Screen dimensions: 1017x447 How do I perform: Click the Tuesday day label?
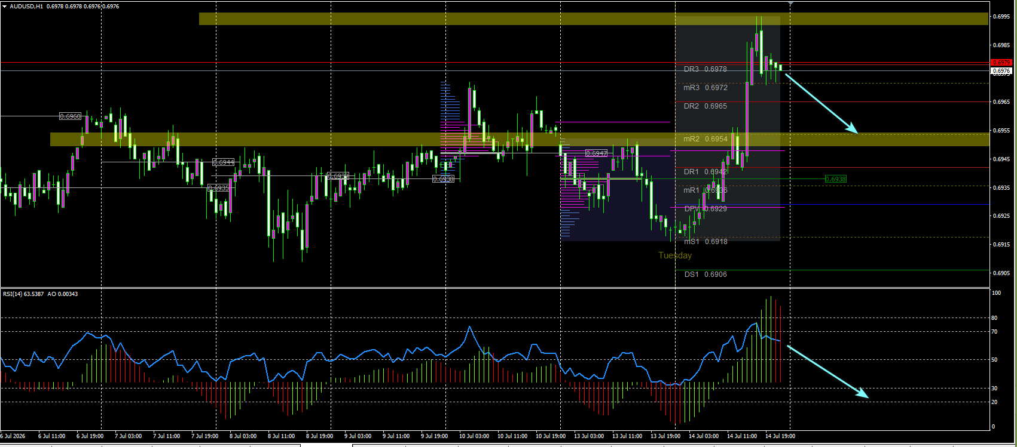[x=675, y=255]
